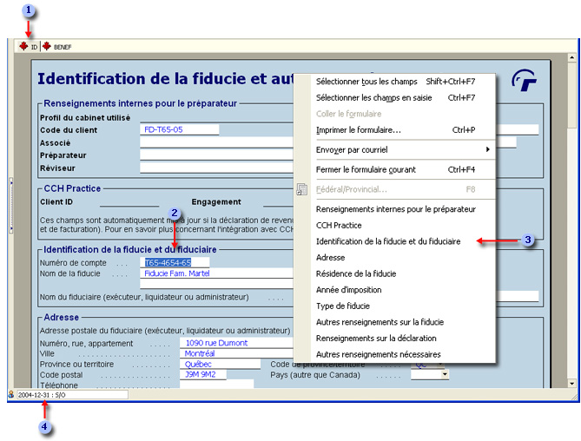Select Coller le formulaire entry
Viewport: 581px width, 441px height.
click(395, 114)
